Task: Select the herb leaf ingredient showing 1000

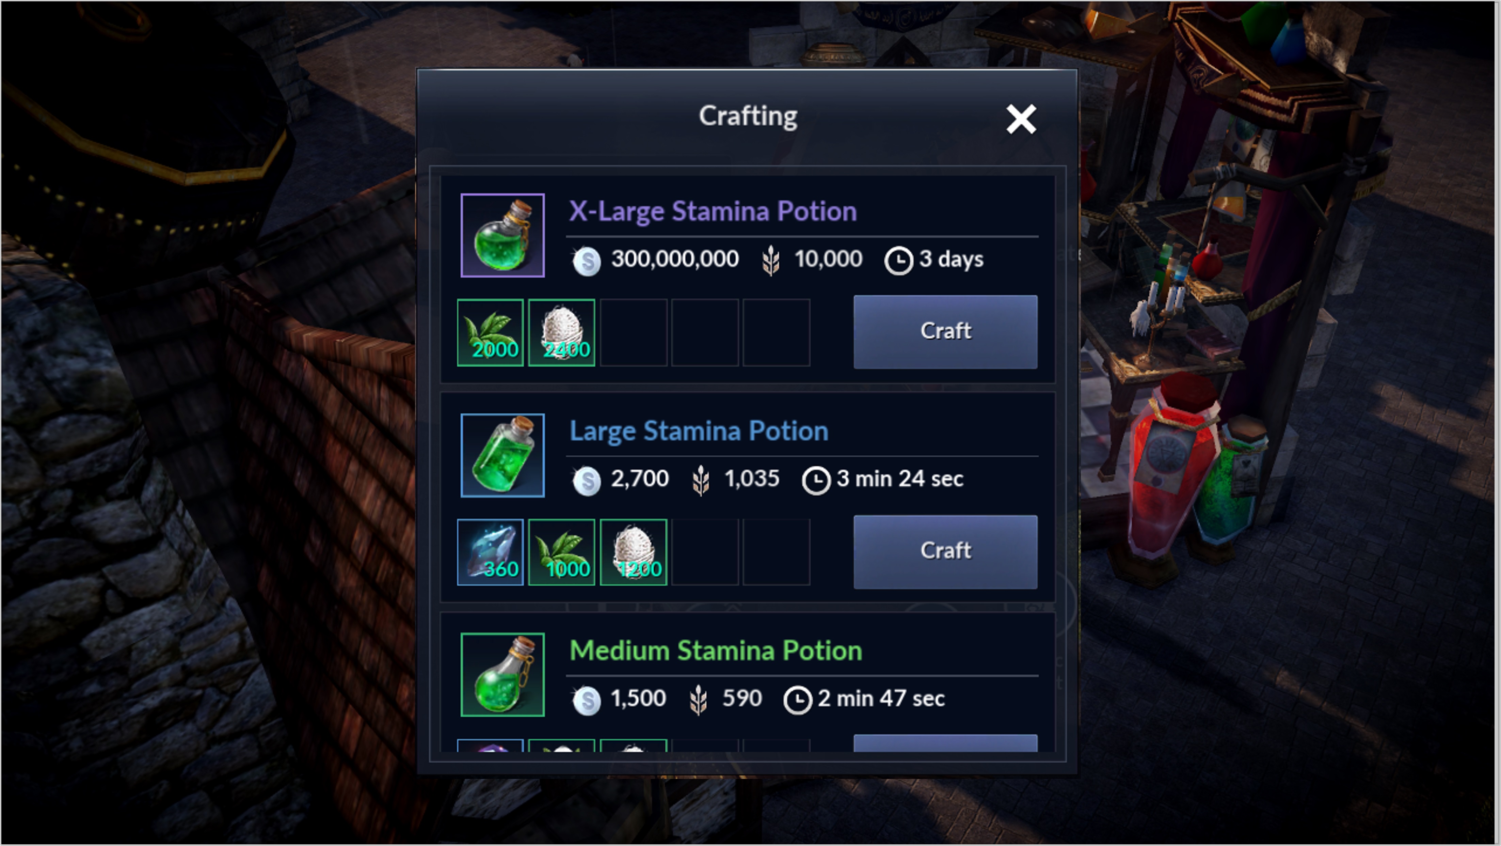Action: point(562,552)
